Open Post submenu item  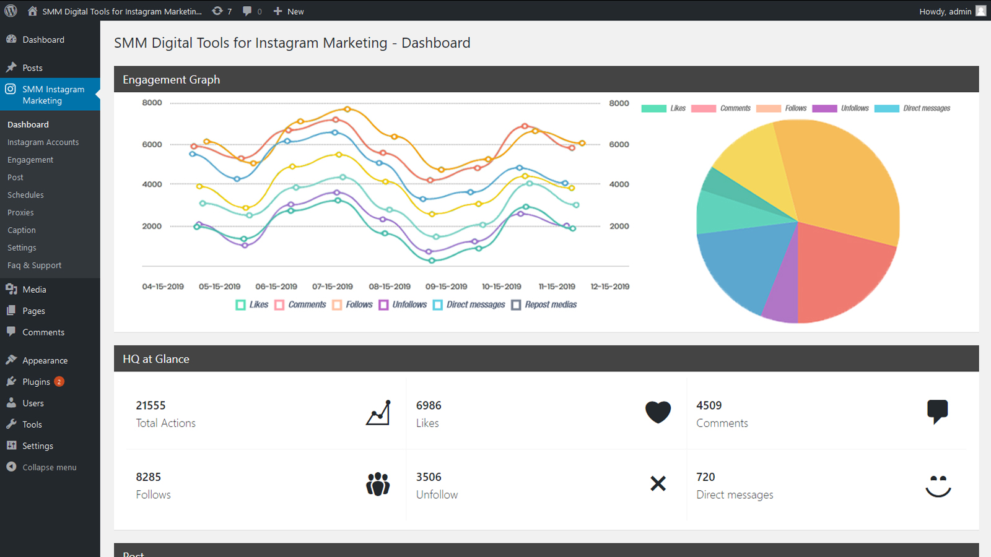pyautogui.click(x=15, y=178)
